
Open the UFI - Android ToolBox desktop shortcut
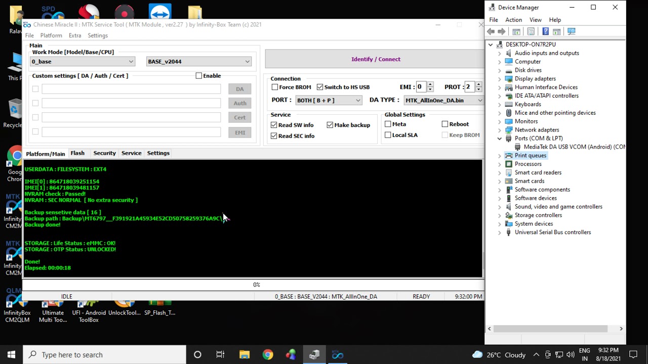click(89, 309)
